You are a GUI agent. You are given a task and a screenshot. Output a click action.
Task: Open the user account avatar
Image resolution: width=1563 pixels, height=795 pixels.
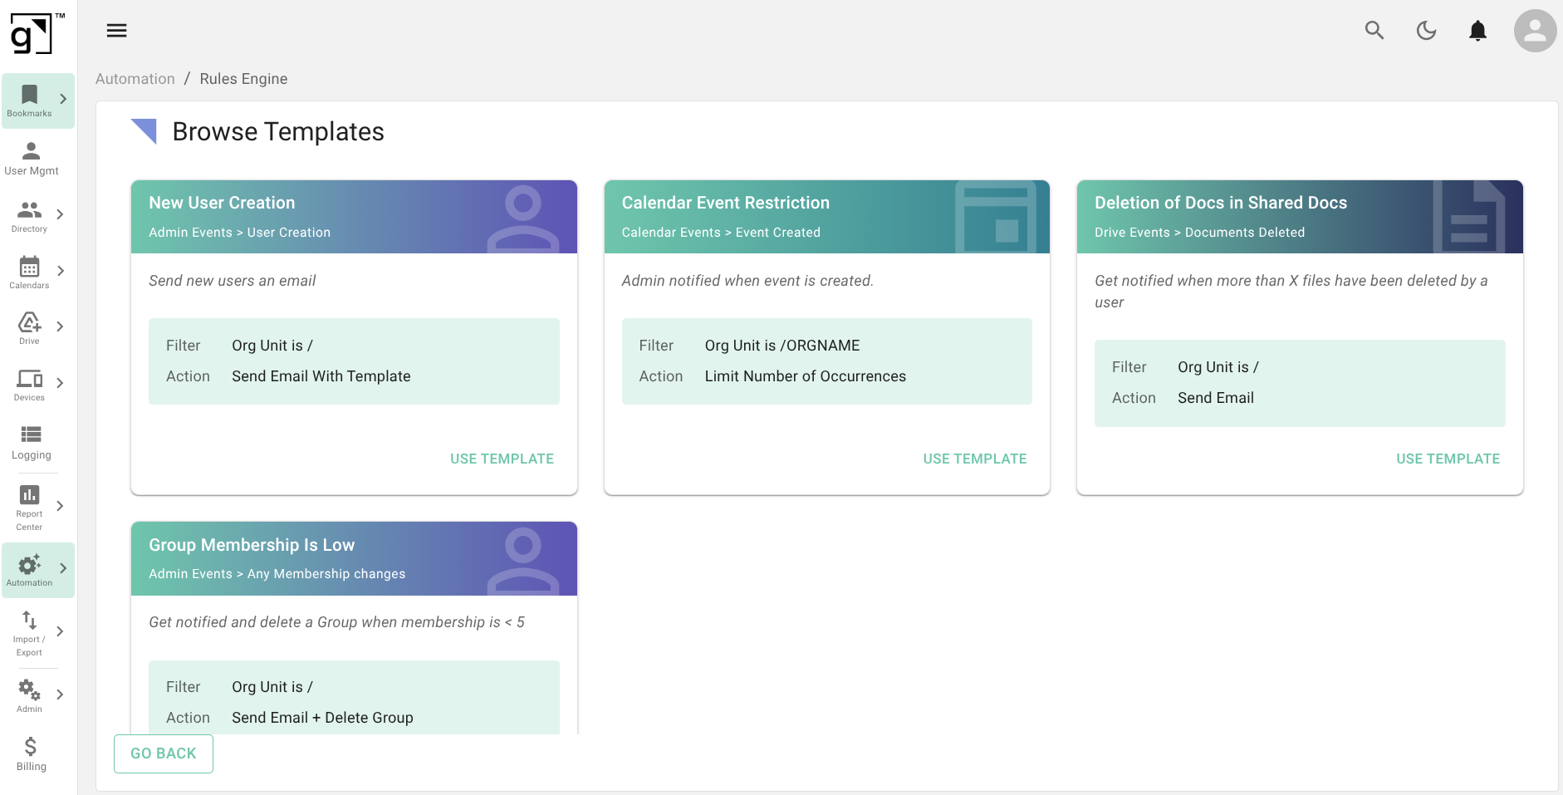[x=1535, y=31]
